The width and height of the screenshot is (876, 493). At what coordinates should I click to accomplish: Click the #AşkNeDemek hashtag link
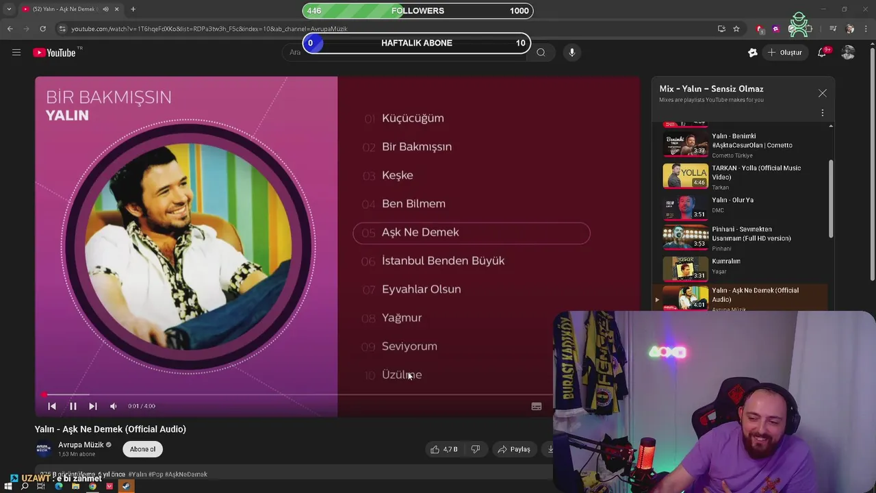(186, 474)
